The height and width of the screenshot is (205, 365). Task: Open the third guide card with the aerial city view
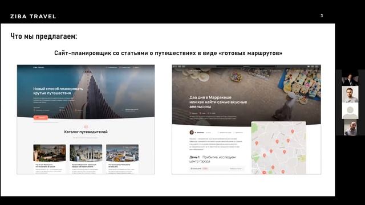(x=122, y=159)
